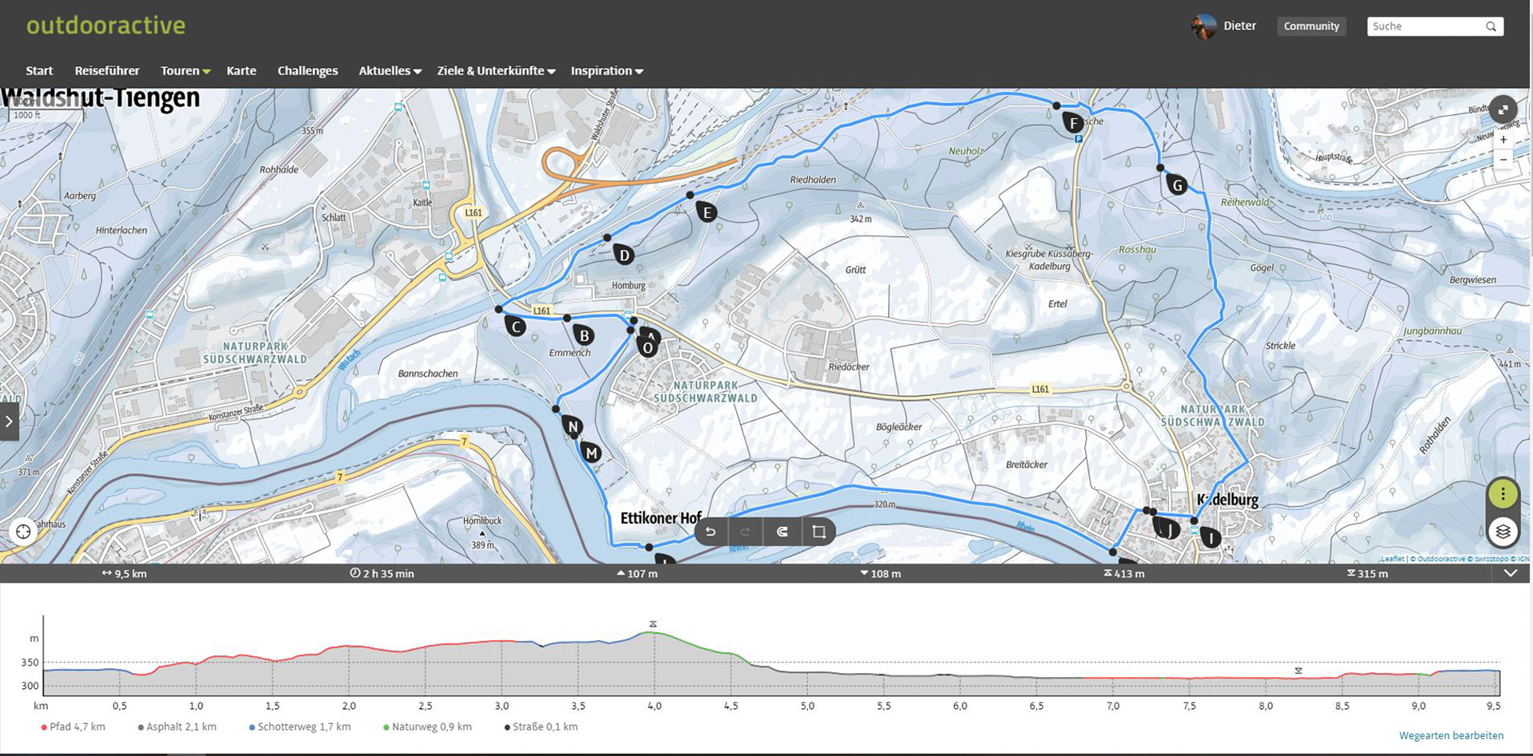Screen dimensions: 1533x756
Task: Click the Pfad 4,7 km legend entry
Action: pos(73,726)
